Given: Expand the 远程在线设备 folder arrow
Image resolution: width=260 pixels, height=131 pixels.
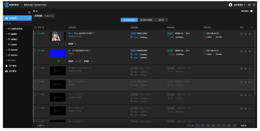Looking at the screenshot, I should tap(7, 29).
